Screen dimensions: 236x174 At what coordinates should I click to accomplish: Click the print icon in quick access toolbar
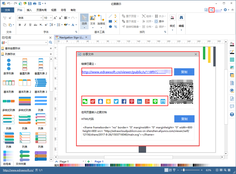point(35,3)
